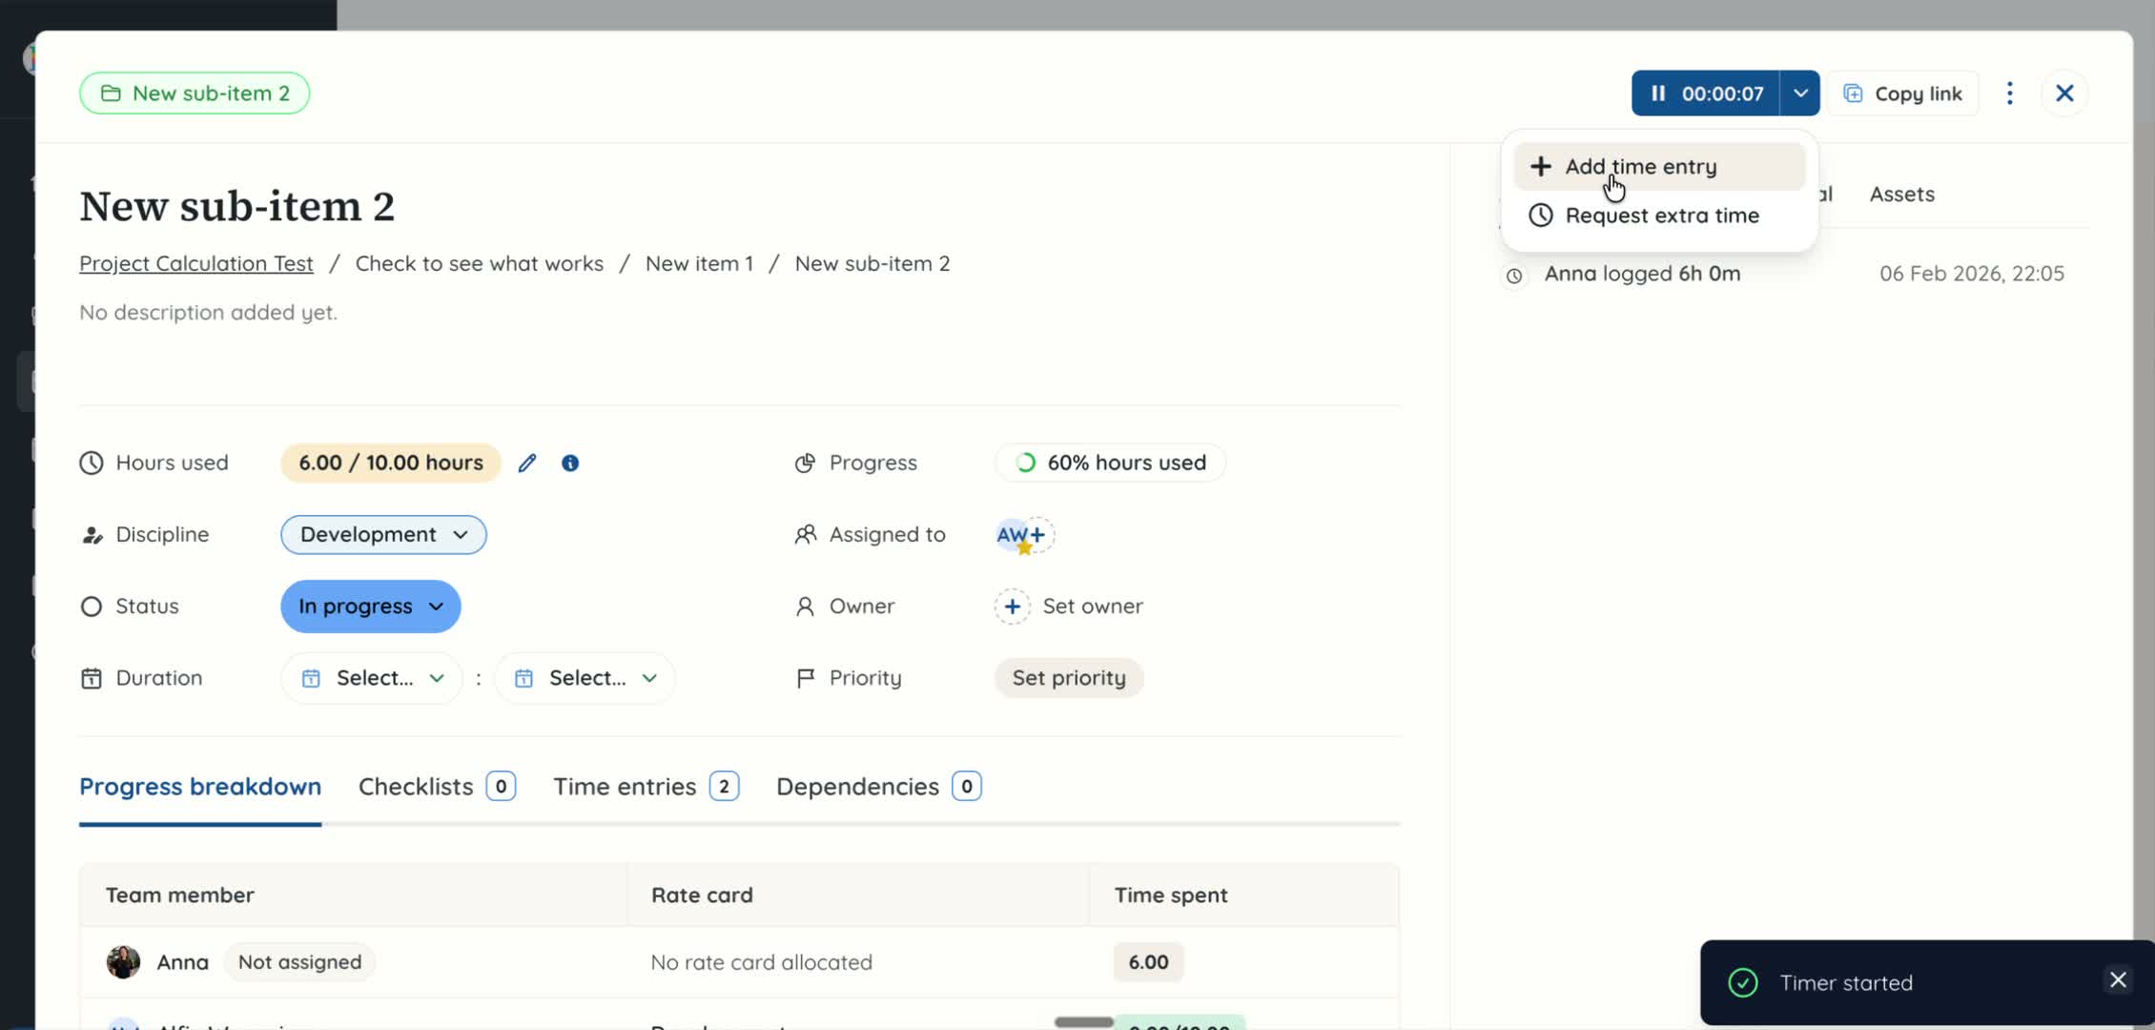
Task: Switch to the Checklists tab
Action: click(437, 788)
